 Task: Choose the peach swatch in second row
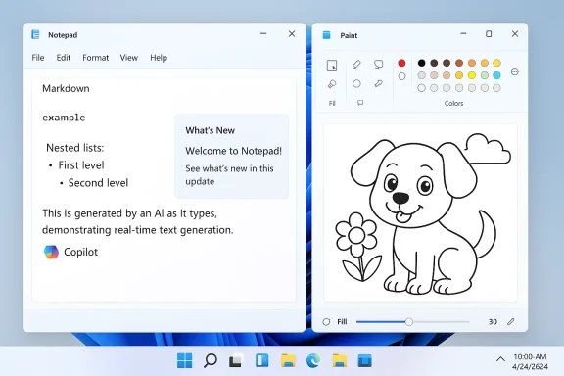[446, 75]
